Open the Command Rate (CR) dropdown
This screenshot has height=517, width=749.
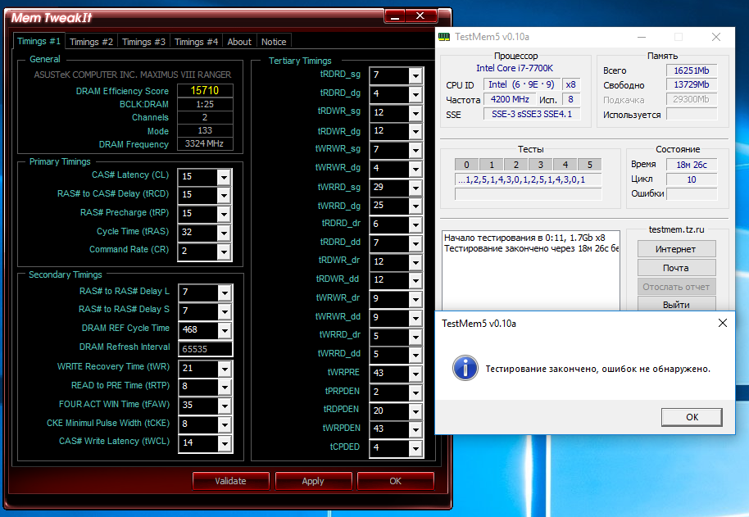[x=224, y=251]
